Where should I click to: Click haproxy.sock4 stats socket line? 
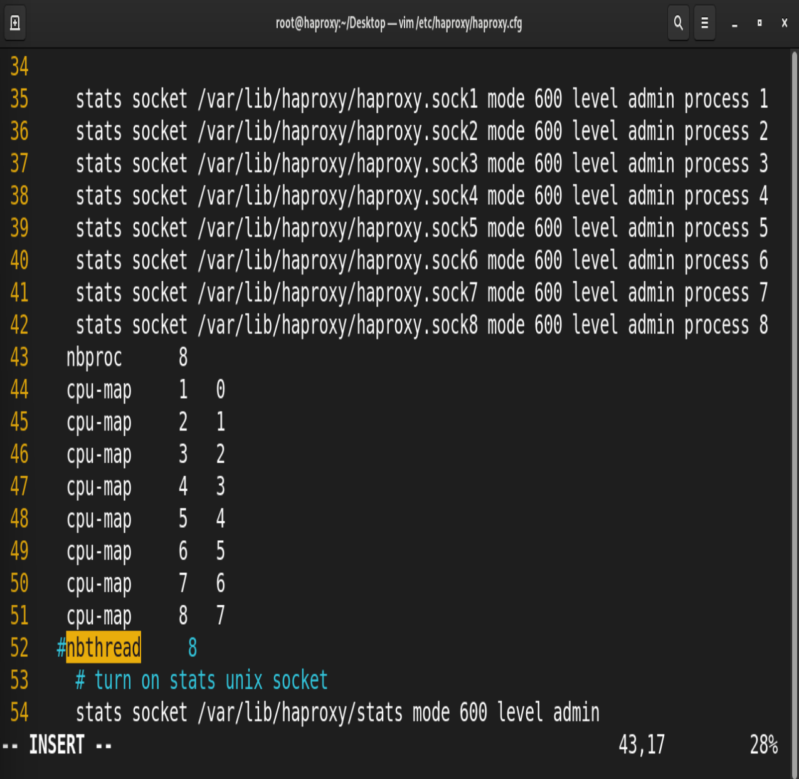422,196
